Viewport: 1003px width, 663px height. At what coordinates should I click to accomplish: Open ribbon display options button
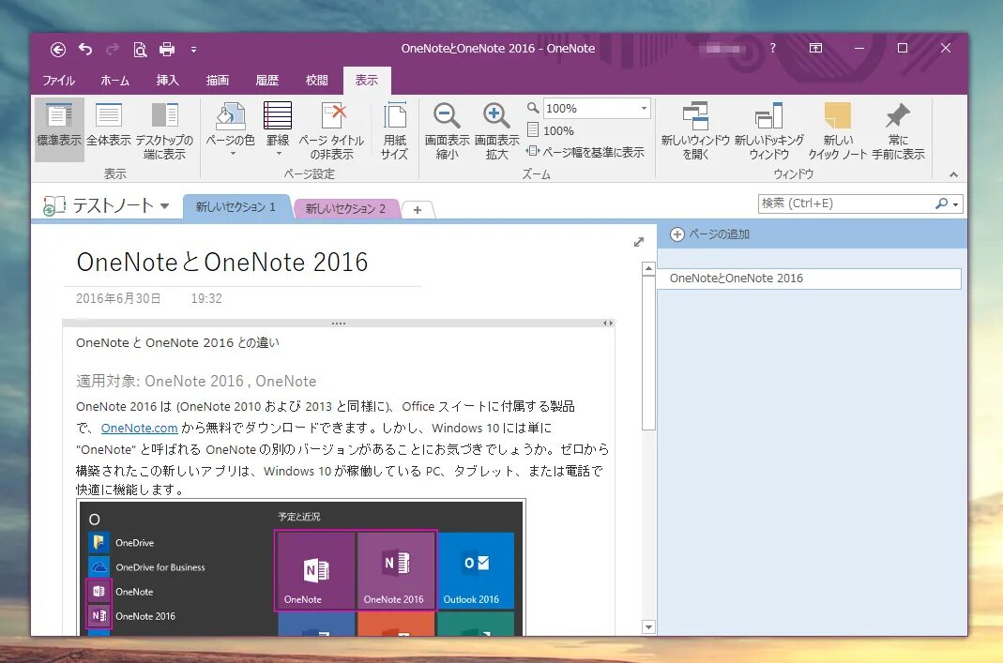tap(815, 48)
